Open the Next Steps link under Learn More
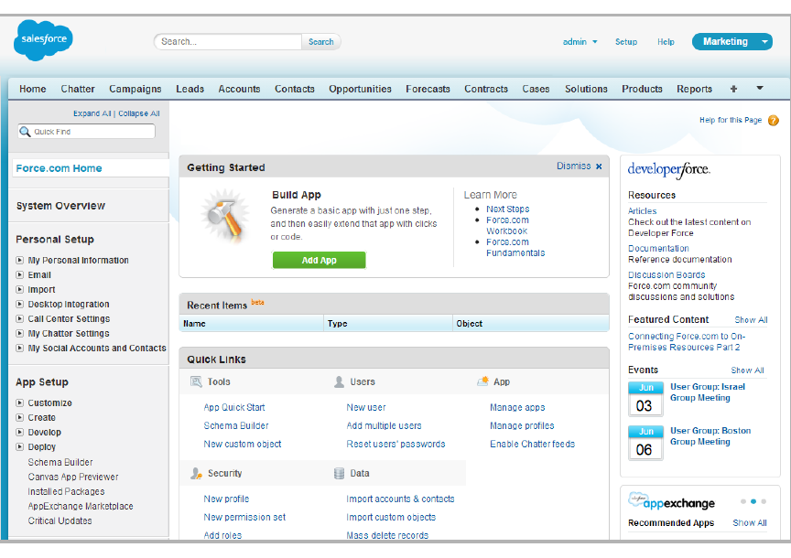Viewport: 791px width, 558px height. pos(508,209)
